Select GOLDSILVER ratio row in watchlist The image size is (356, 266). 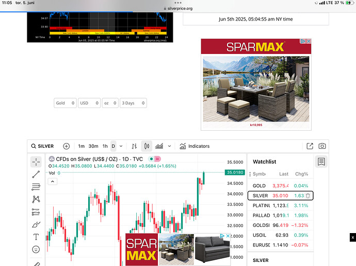click(x=280, y=225)
